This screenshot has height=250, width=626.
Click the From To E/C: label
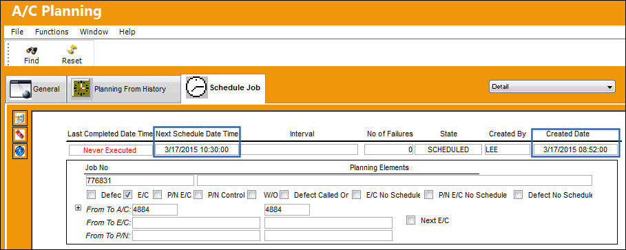tap(109, 223)
